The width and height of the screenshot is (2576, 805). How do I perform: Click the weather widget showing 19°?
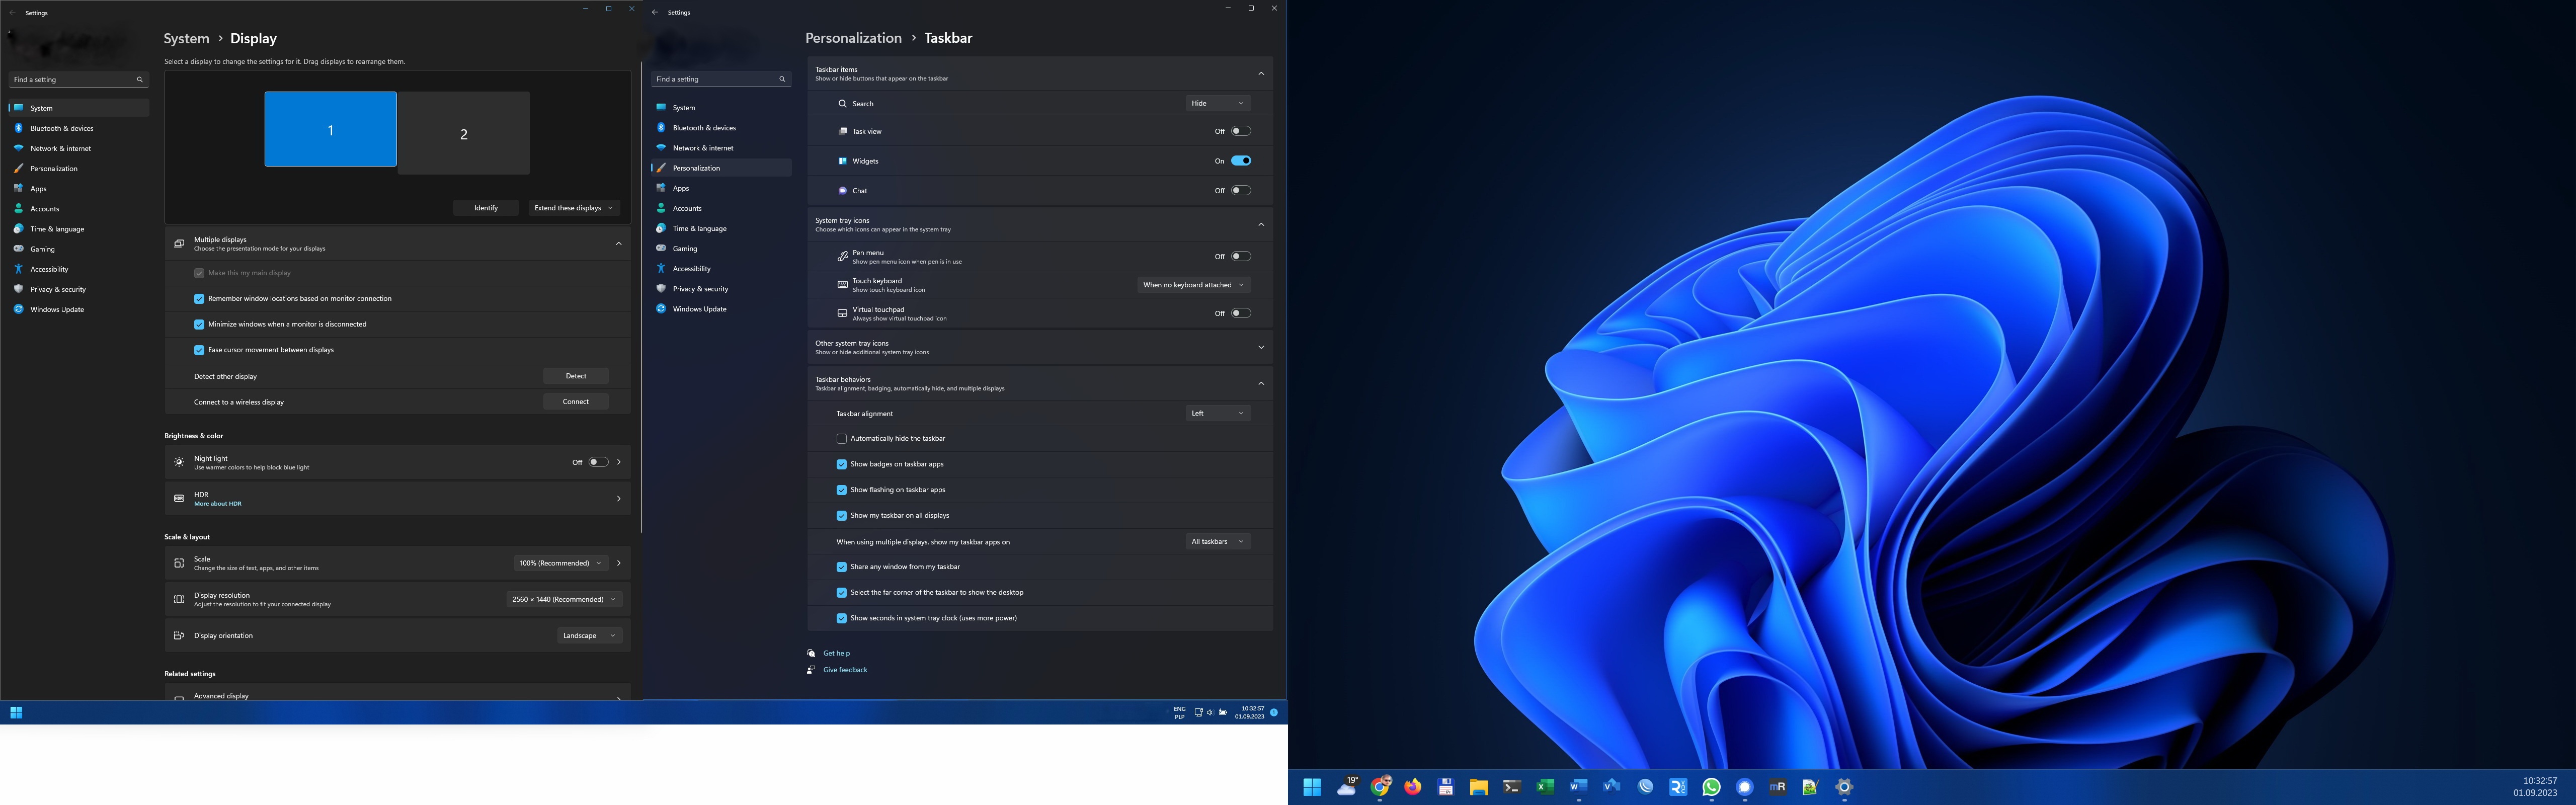(1347, 787)
